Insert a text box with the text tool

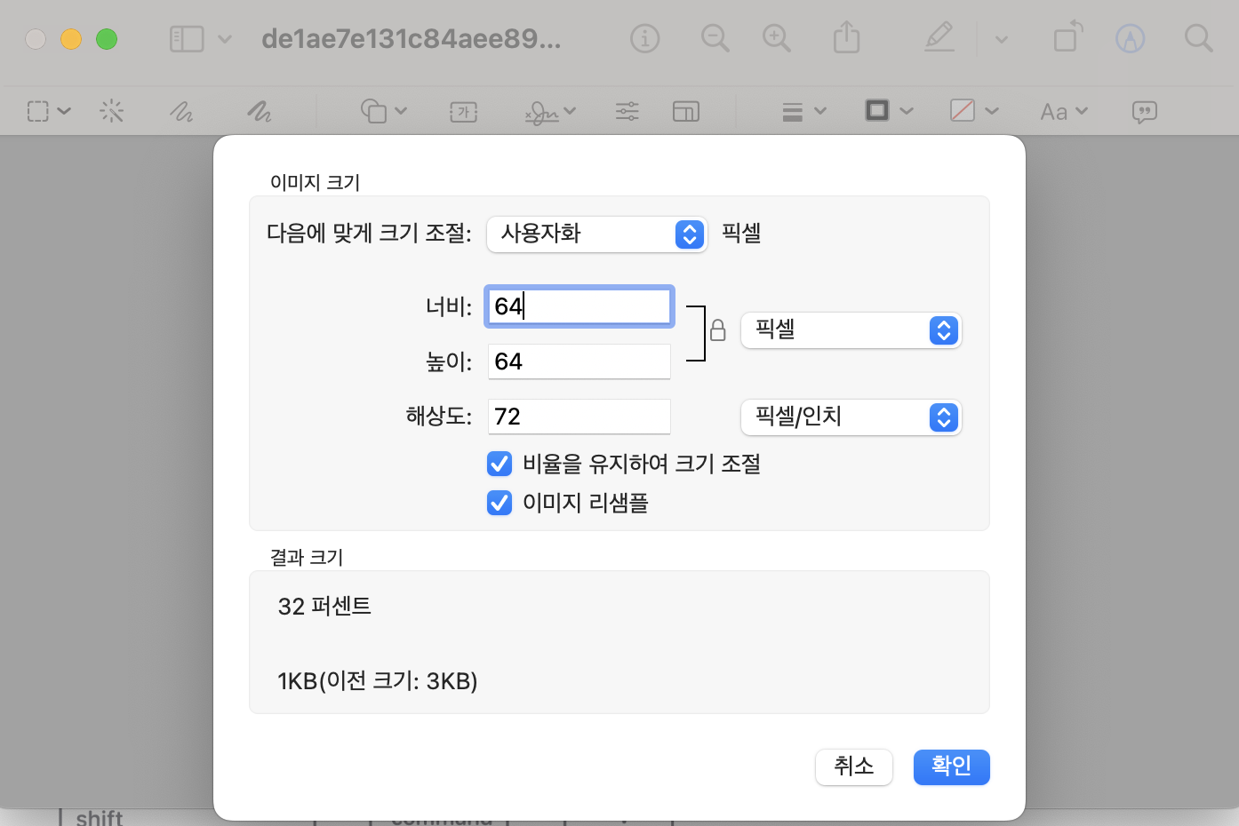463,110
